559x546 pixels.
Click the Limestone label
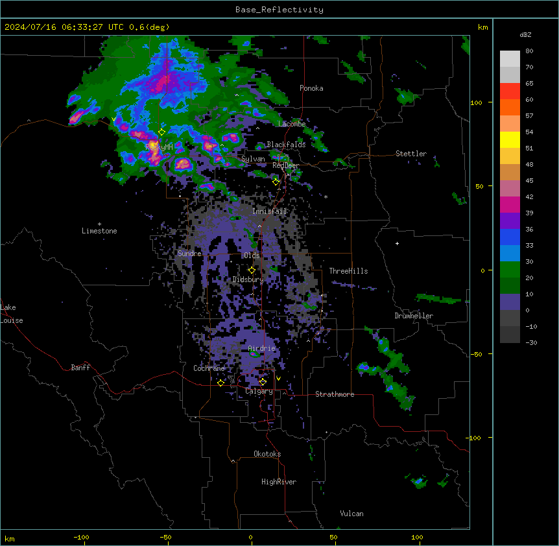click(x=99, y=231)
